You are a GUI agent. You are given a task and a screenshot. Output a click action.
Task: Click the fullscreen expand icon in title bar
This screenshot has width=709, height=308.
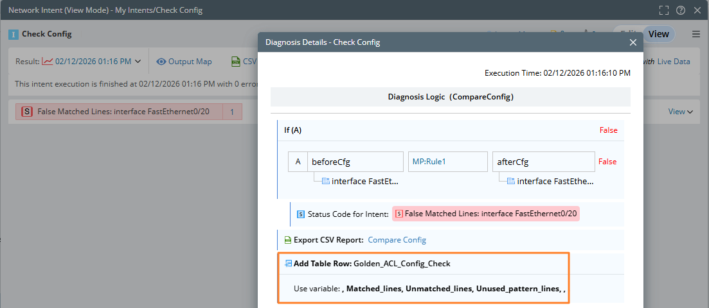coord(664,10)
